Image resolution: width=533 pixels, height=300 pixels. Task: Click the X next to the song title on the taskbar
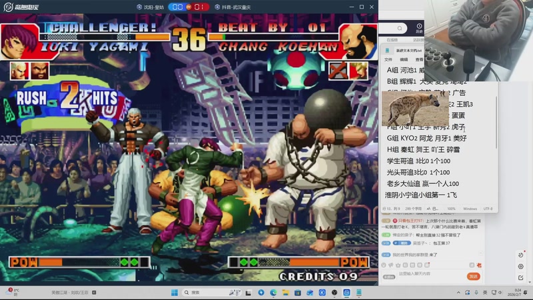[x=94, y=293]
